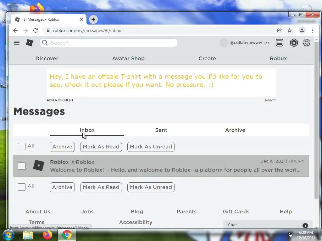
Task: Click the taskbar clock
Action: [306, 235]
